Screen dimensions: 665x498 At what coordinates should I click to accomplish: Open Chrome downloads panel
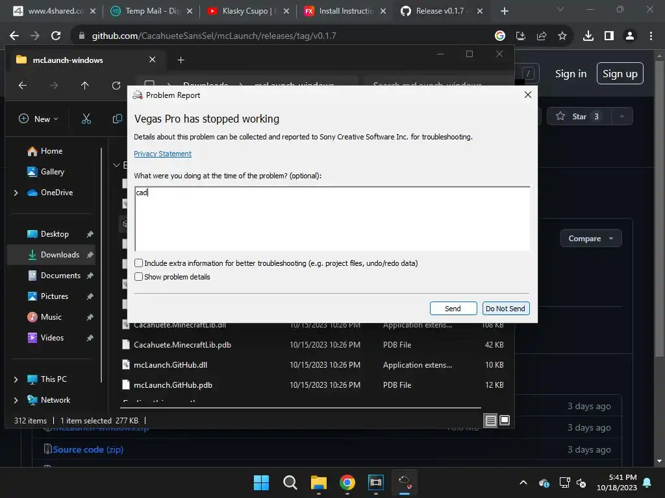pyautogui.click(x=588, y=36)
